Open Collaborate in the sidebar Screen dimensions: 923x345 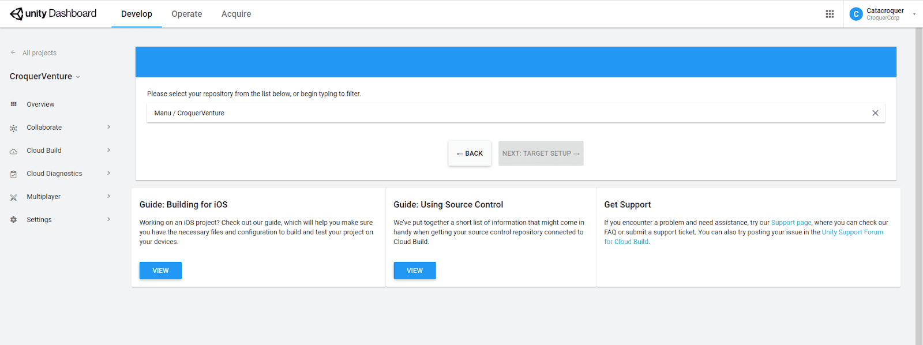tap(44, 127)
